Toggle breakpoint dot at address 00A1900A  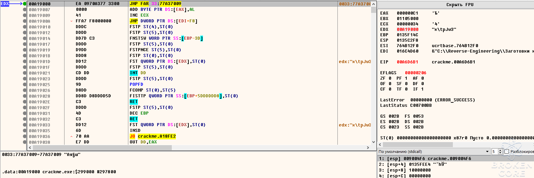point(24,21)
